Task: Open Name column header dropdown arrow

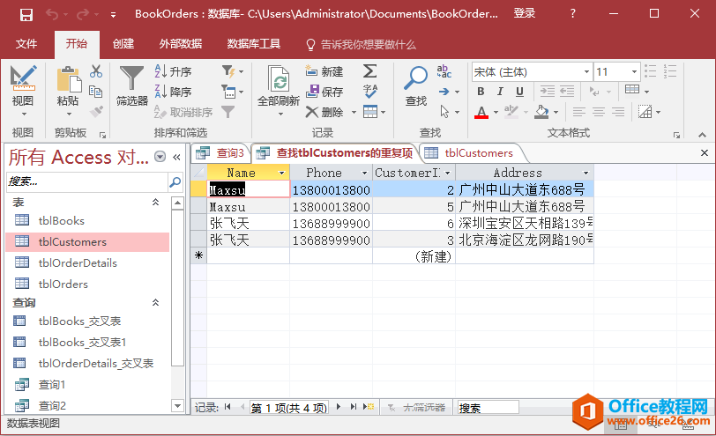Action: click(282, 174)
